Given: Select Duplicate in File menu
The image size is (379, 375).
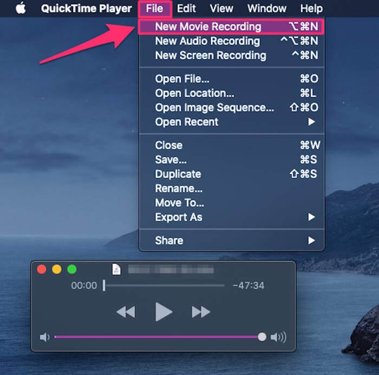Looking at the screenshot, I should [232, 174].
